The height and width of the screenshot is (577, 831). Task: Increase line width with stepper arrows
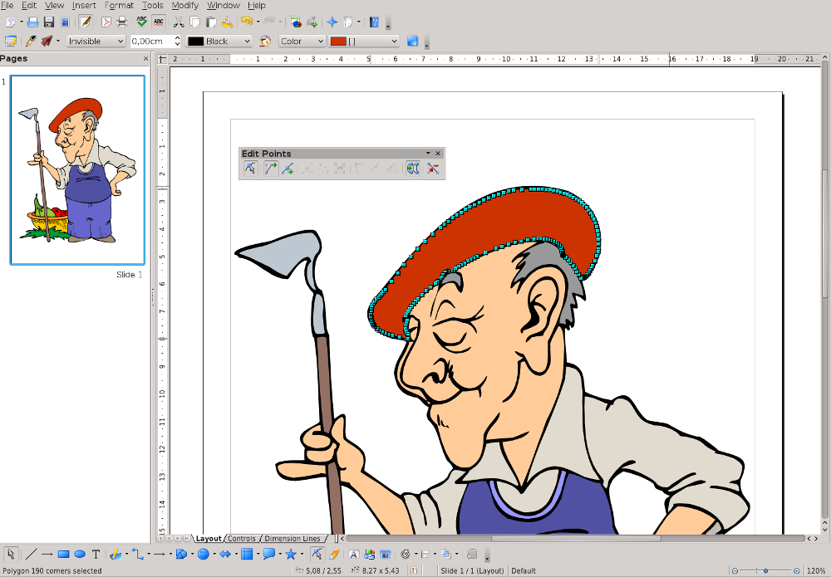(x=177, y=38)
